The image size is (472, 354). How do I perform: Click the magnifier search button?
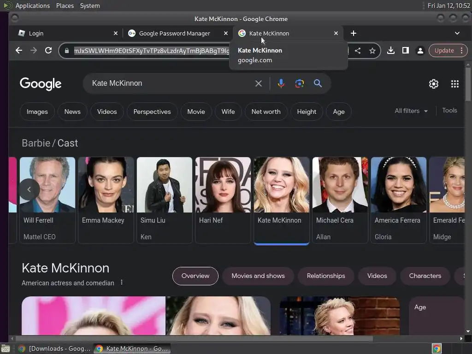click(318, 83)
